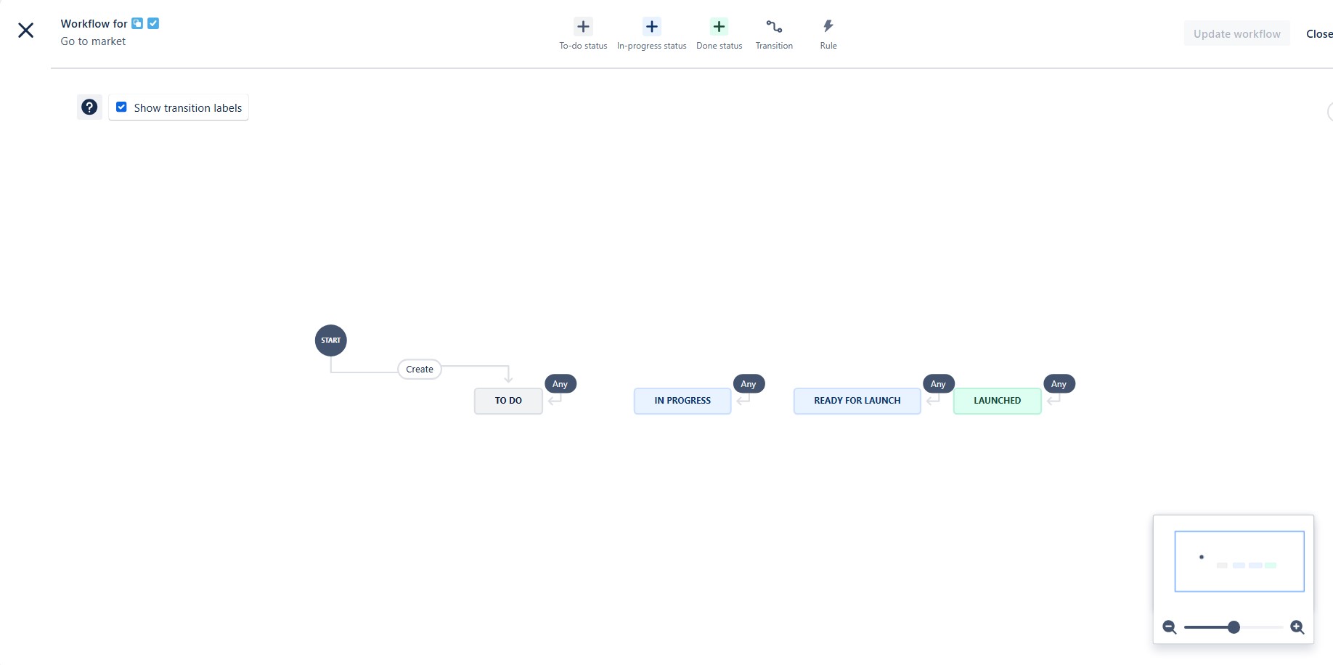1333x665 pixels.
Task: Uncheck Show transition labels
Action: click(x=121, y=106)
